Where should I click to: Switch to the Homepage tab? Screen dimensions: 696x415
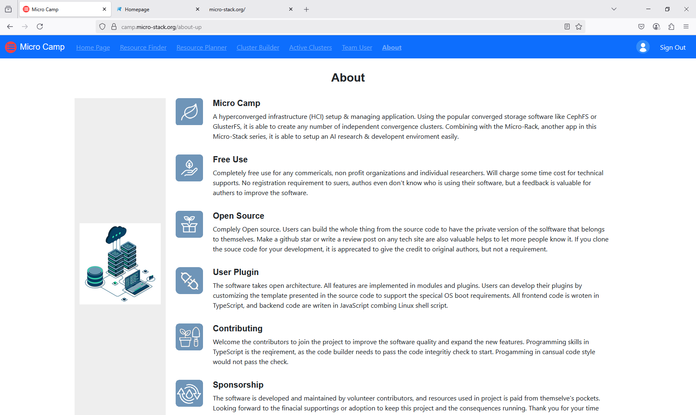[157, 9]
